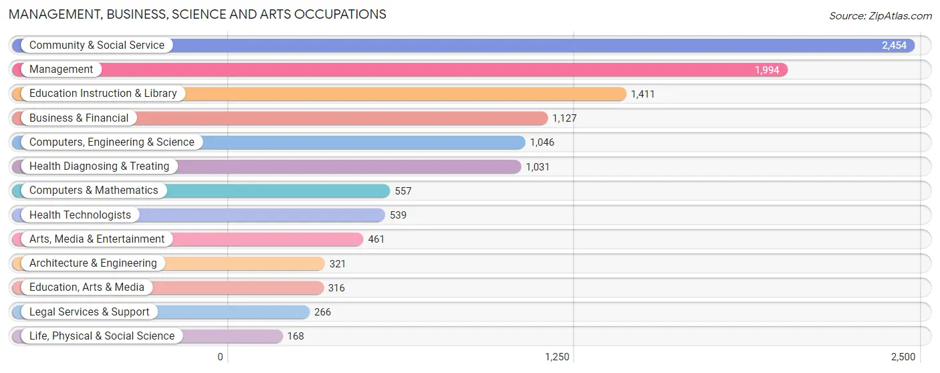Click the Education, Arts & Media label
Screen dimensions: 940x373
pyautogui.click(x=87, y=287)
